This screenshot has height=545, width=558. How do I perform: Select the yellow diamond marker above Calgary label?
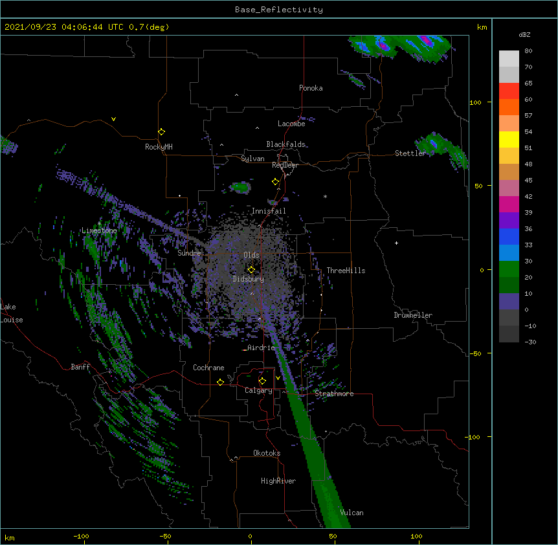[x=262, y=381]
